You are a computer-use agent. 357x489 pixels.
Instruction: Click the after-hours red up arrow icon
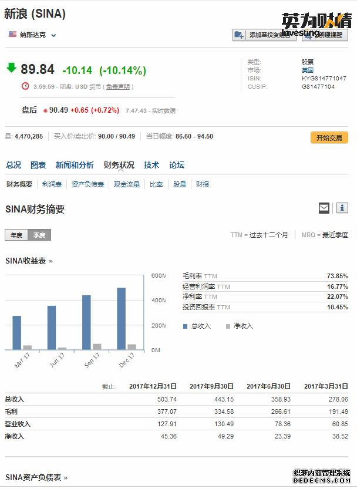point(45,111)
